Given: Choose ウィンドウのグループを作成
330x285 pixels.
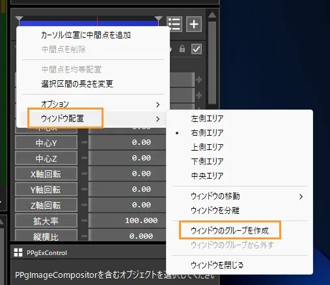Looking at the screenshot, I should [230, 231].
